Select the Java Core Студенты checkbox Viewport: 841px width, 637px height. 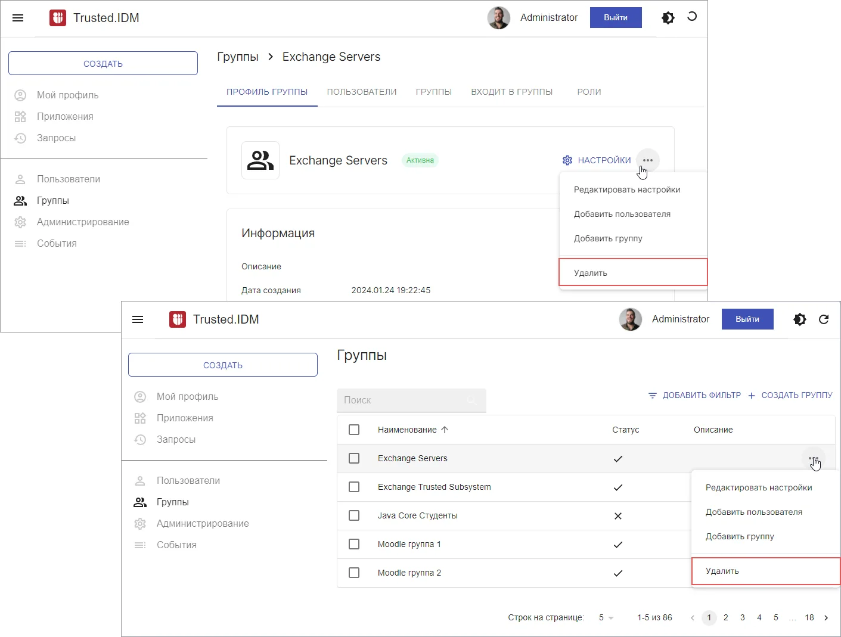[354, 515]
